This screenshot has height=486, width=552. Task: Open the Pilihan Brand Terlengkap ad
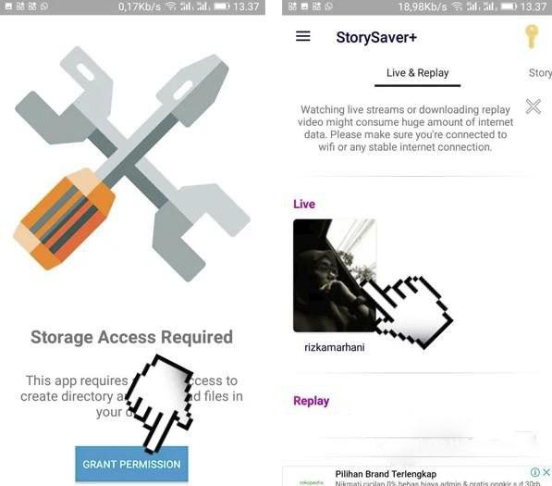[x=386, y=474]
